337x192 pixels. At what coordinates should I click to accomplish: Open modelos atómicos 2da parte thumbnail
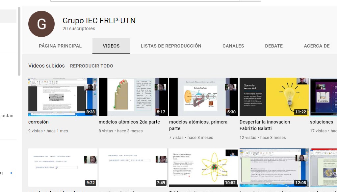[133, 97]
